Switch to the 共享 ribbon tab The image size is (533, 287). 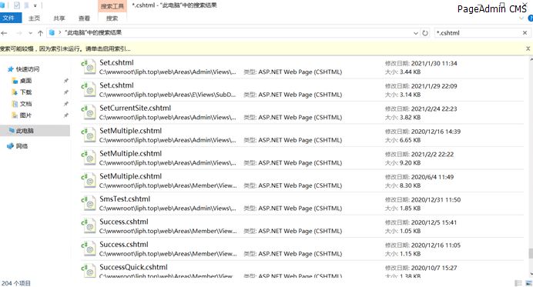(x=59, y=18)
